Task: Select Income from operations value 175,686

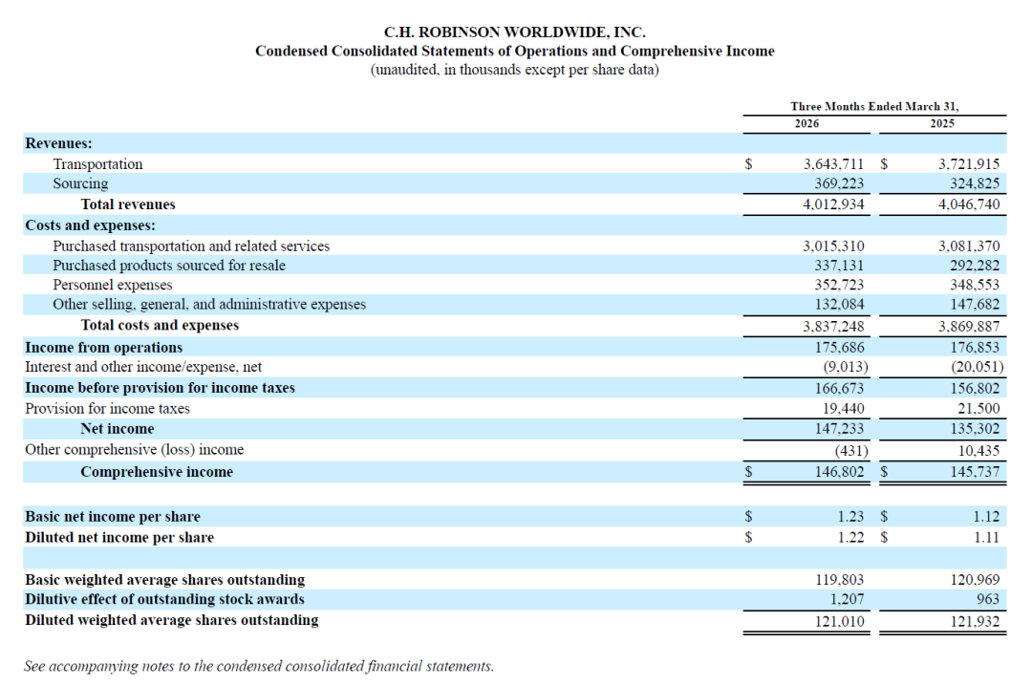Action: click(839, 347)
